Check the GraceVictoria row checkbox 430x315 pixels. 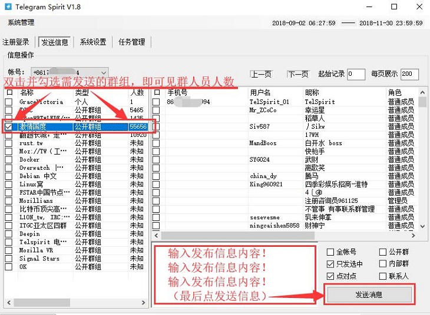[8, 102]
